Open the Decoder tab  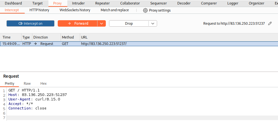(x=184, y=3)
